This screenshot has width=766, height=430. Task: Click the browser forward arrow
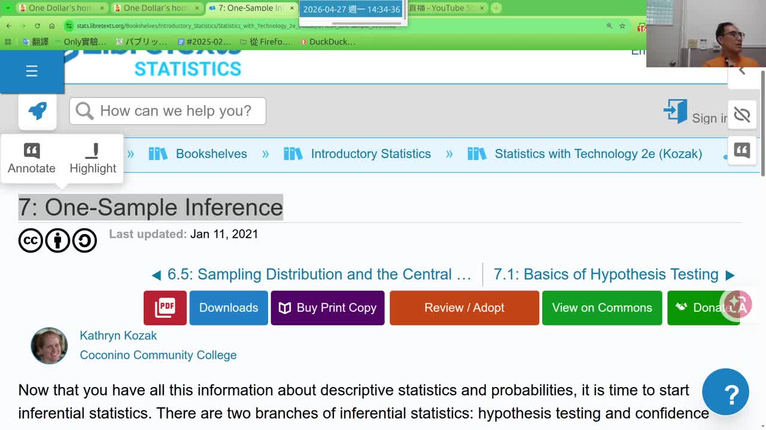[23, 26]
